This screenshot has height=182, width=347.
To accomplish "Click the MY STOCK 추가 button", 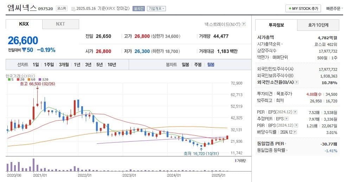I will 303,9.
